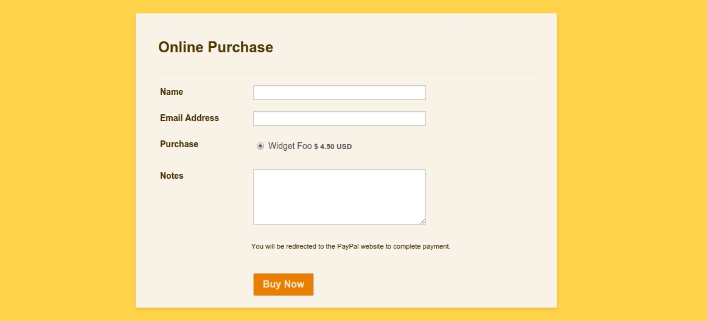
Task: Click the Notes textarea resize grip
Action: (422, 221)
